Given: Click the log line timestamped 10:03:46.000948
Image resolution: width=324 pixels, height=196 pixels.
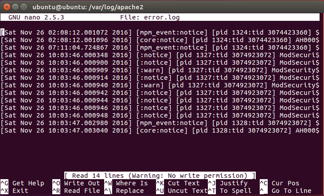Looking at the screenshot, I should (x=160, y=115).
